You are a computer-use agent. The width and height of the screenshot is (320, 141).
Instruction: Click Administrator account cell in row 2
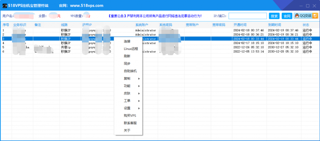point(146,35)
